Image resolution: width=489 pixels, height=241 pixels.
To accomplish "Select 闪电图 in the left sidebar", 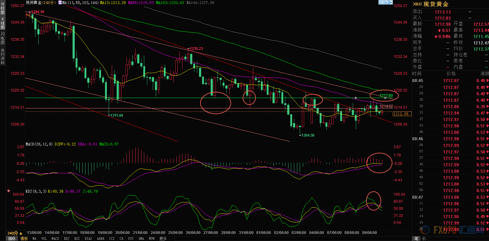I will coord(2,38).
